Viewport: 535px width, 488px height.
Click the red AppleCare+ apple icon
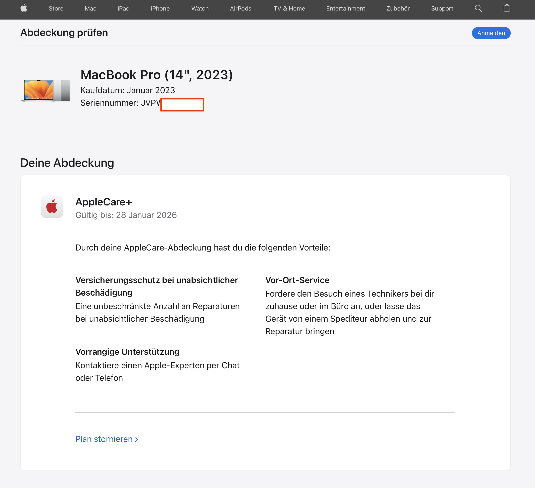coord(52,207)
